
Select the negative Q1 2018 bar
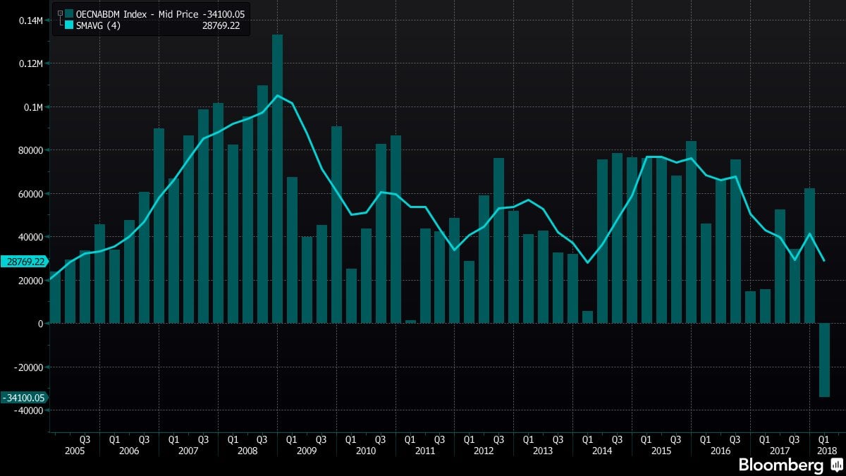[823, 360]
